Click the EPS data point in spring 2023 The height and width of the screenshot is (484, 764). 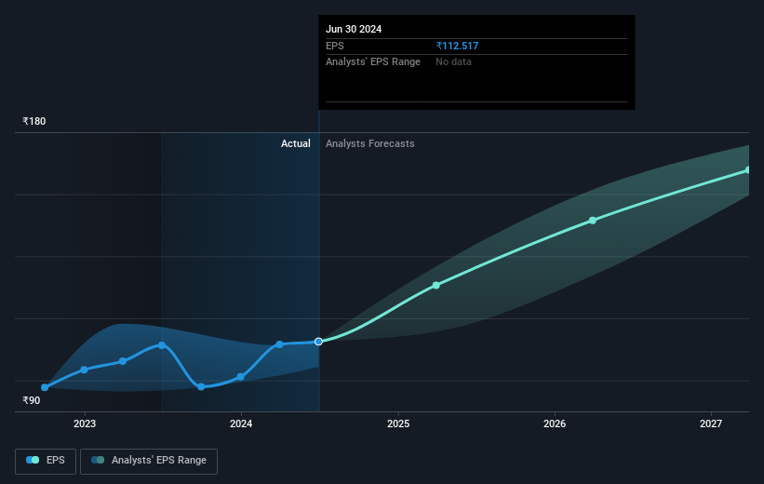pyautogui.click(x=123, y=361)
